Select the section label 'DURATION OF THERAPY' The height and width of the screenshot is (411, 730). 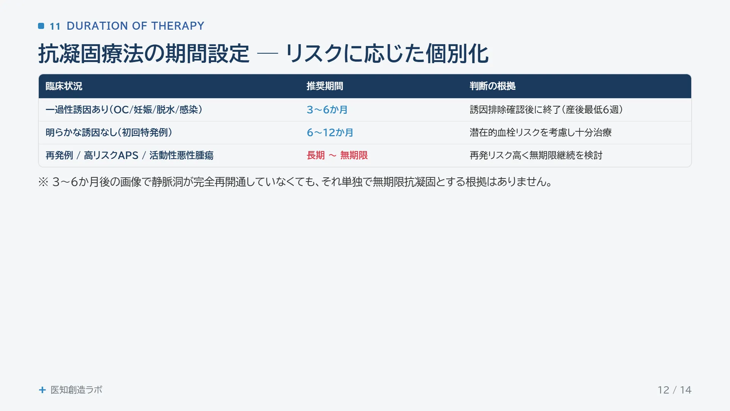(x=135, y=26)
